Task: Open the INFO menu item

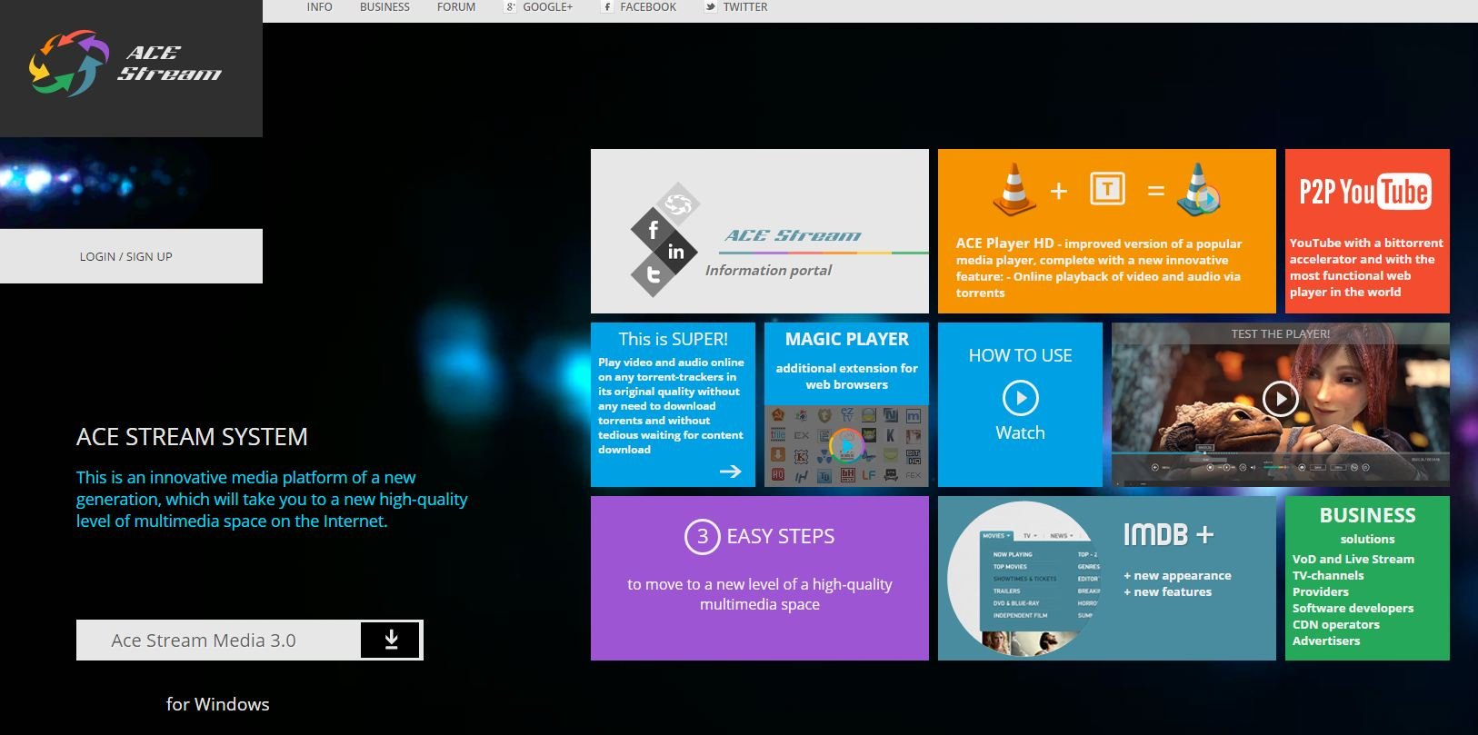Action: 319,7
